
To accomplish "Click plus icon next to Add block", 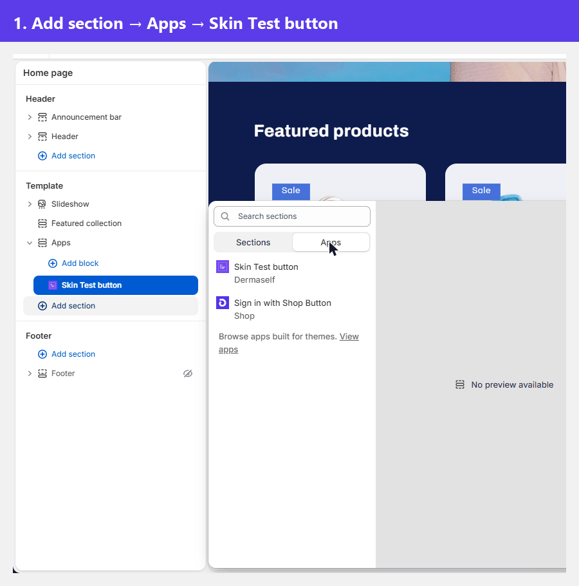I will pyautogui.click(x=53, y=263).
